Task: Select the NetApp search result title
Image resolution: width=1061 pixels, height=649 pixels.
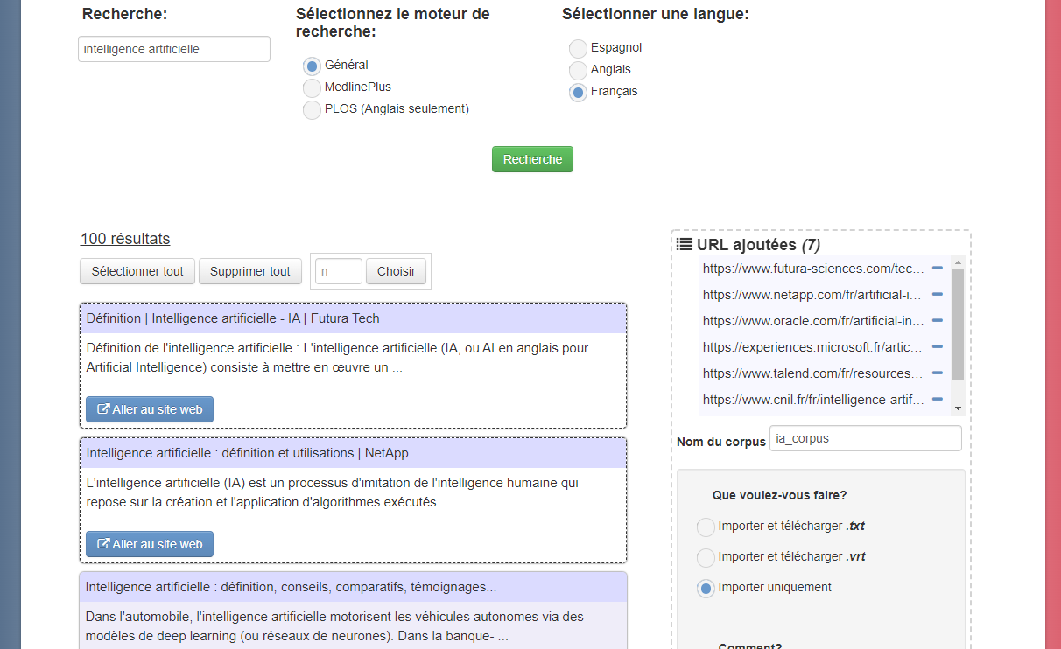Action: click(x=247, y=453)
